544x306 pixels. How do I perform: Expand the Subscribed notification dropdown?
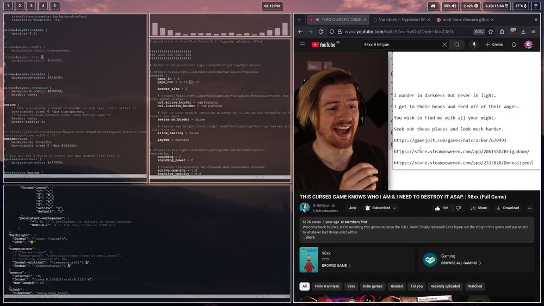(381, 208)
